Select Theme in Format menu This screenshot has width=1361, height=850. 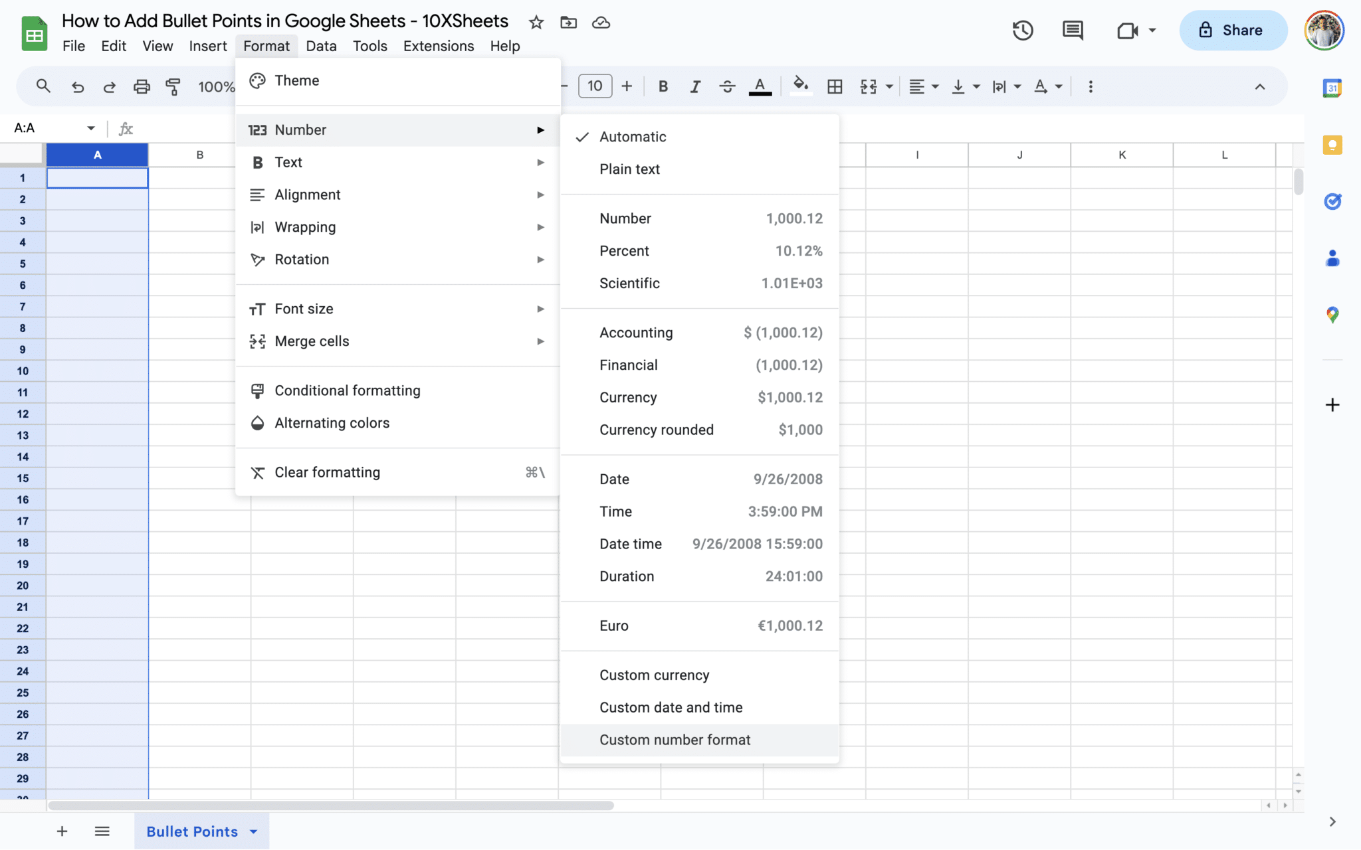(x=398, y=80)
